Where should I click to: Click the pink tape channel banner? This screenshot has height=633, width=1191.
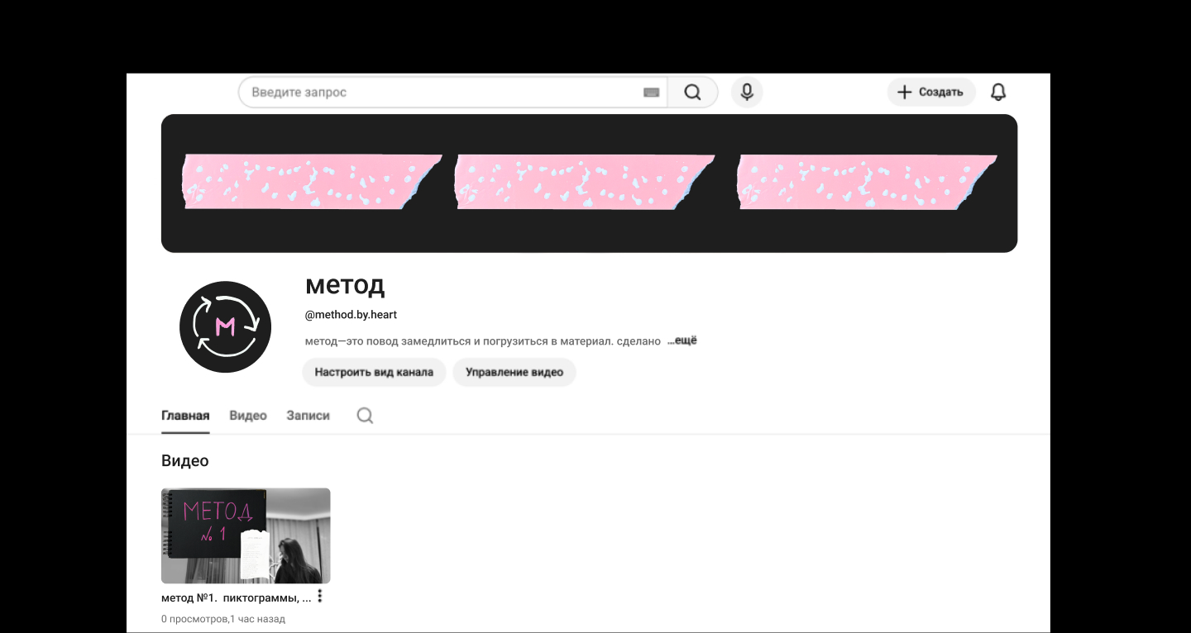click(589, 183)
